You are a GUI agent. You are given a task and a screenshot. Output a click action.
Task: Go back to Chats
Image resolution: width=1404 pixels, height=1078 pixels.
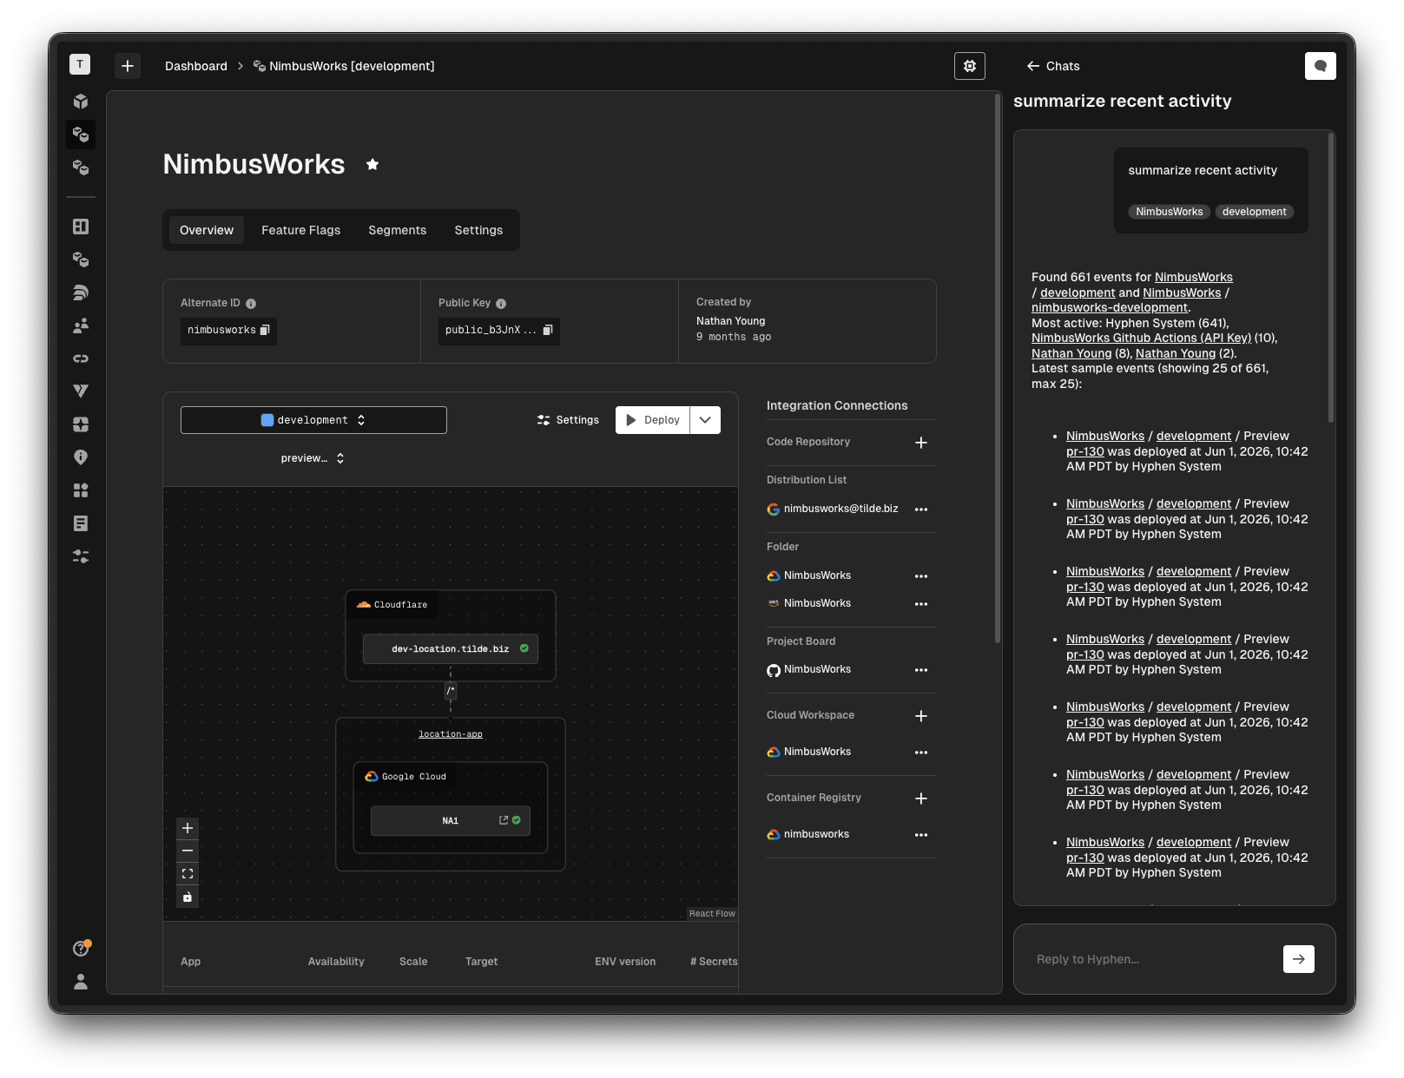click(x=1052, y=66)
